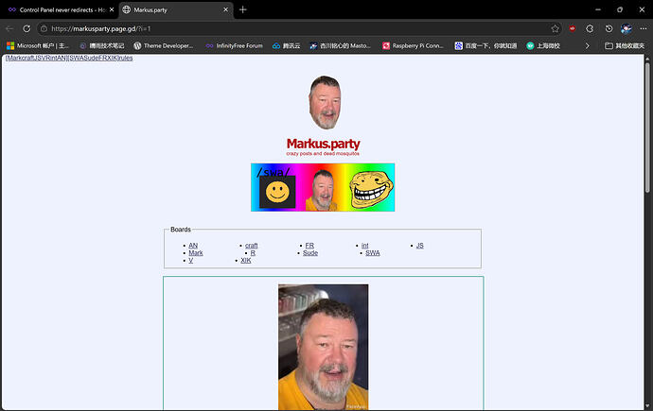Open the red ad blocker extension icon

click(x=573, y=28)
